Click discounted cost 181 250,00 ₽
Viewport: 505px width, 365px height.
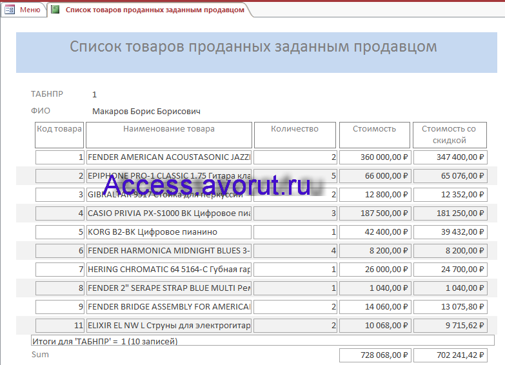click(x=450, y=213)
